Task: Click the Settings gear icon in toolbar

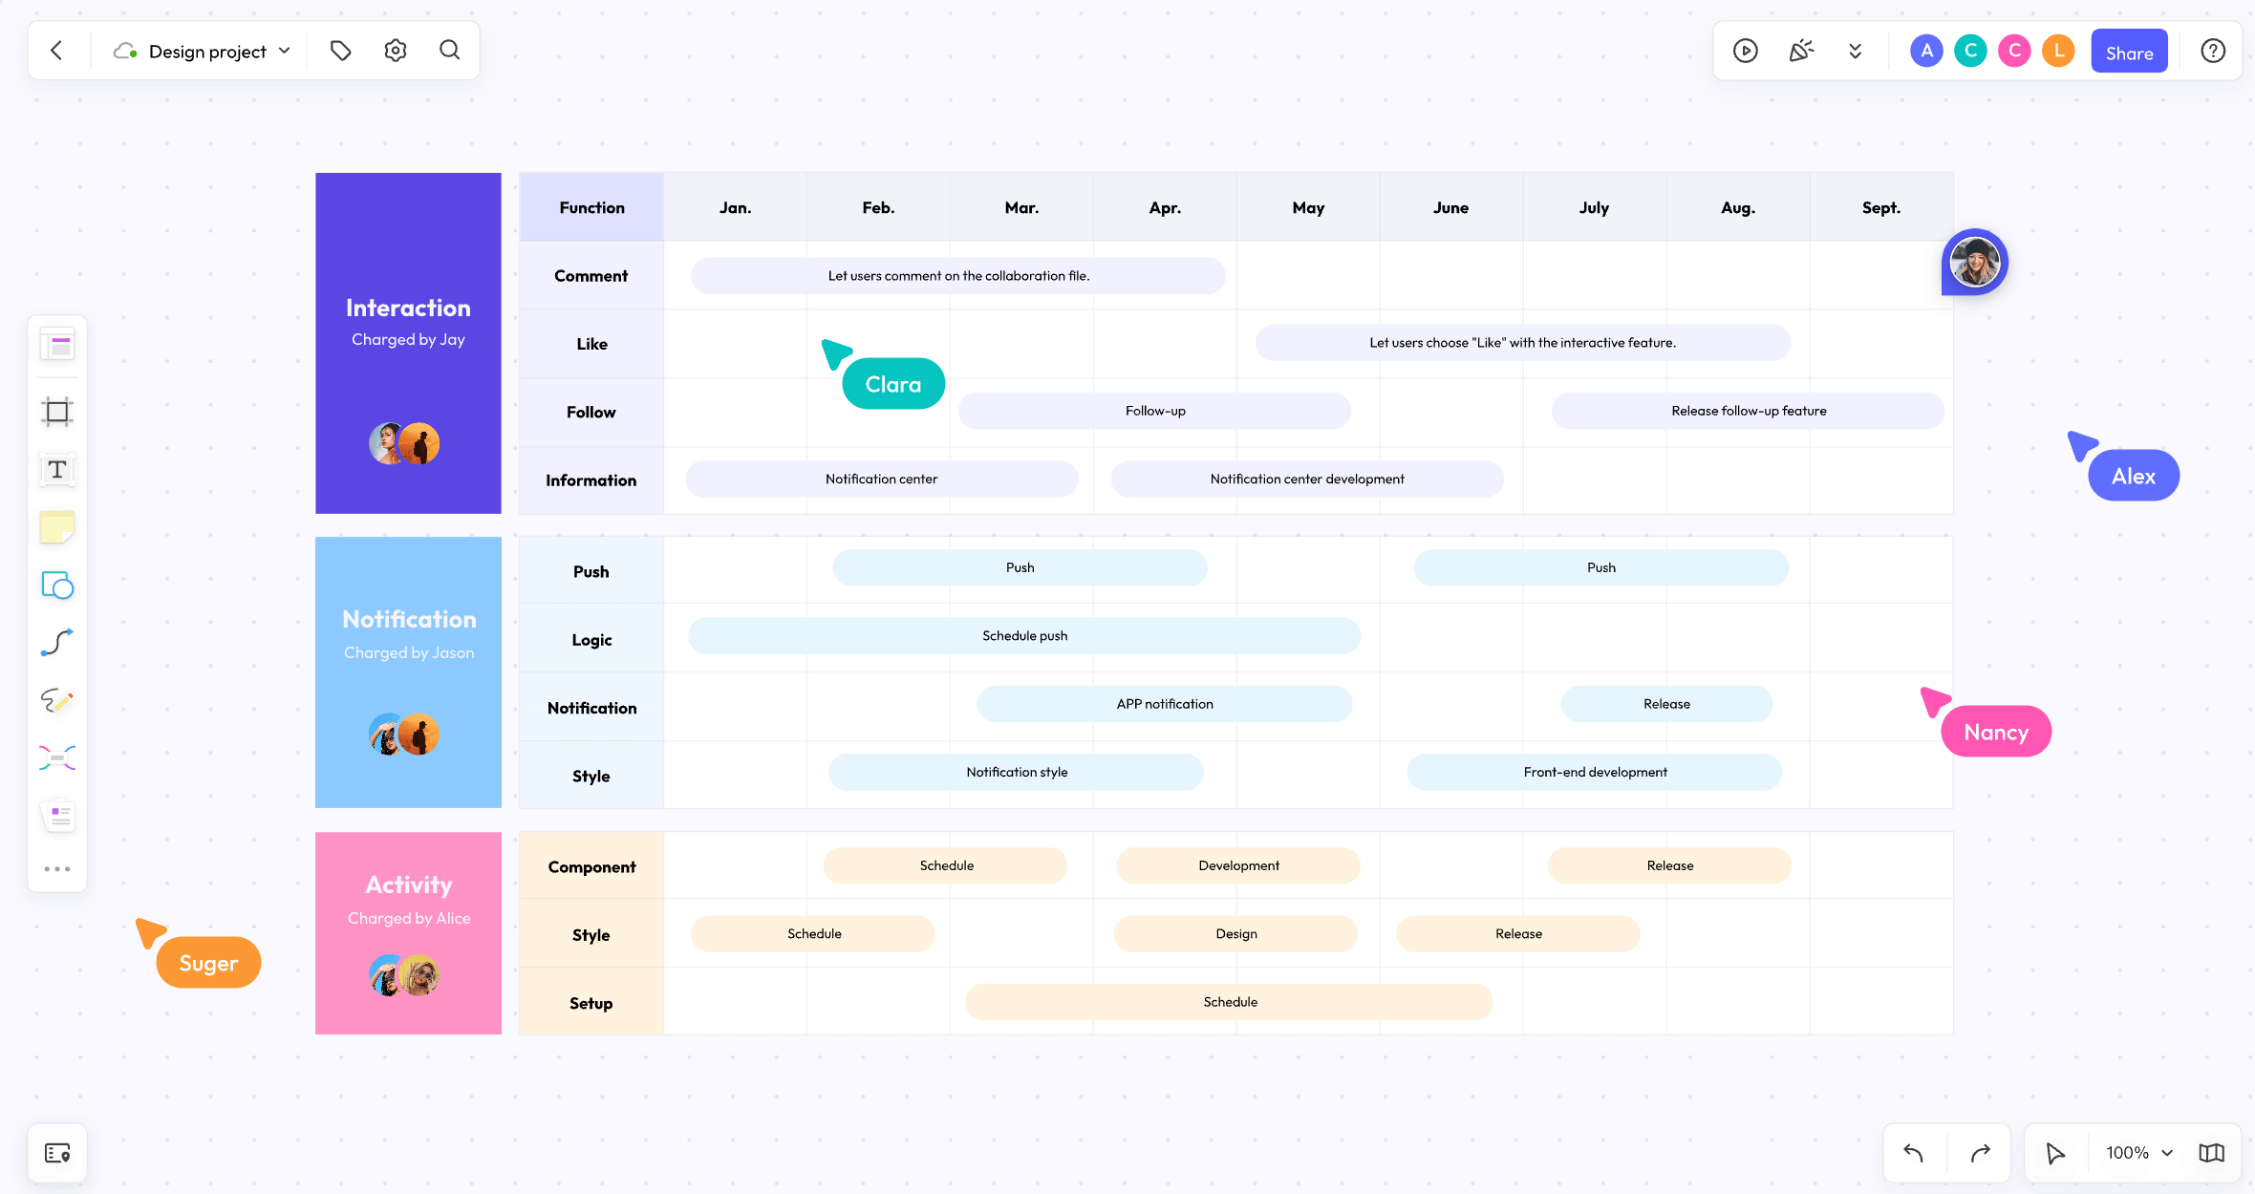Action: (x=394, y=51)
